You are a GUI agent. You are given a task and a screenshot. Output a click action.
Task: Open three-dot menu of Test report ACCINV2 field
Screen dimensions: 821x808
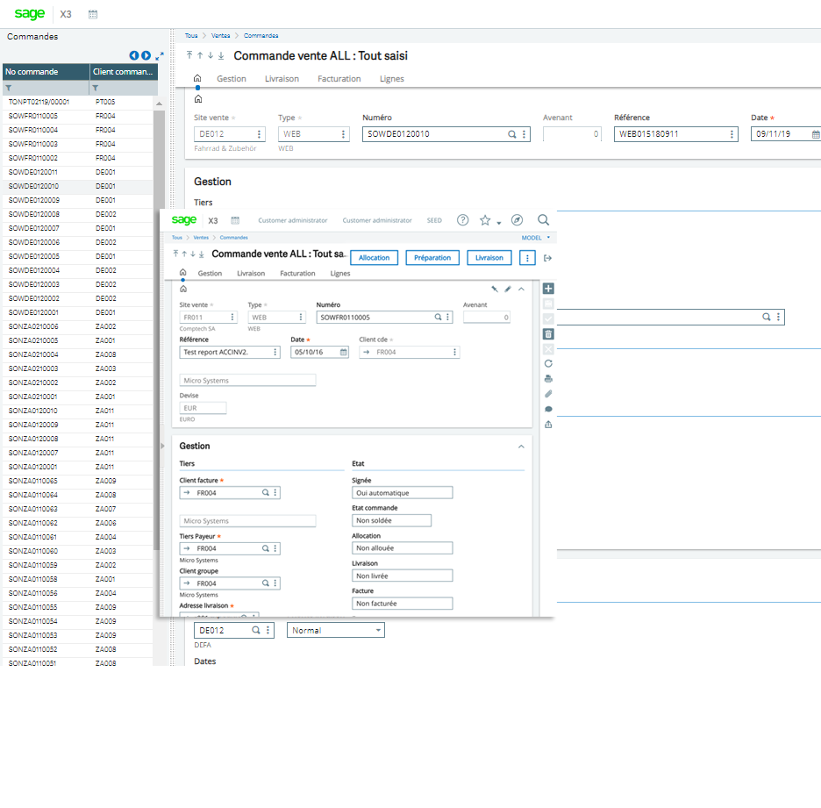coord(275,352)
